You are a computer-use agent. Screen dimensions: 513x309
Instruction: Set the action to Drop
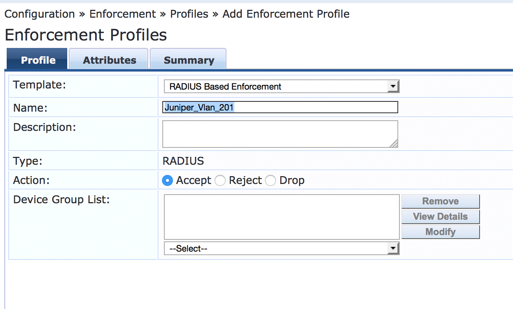270,180
